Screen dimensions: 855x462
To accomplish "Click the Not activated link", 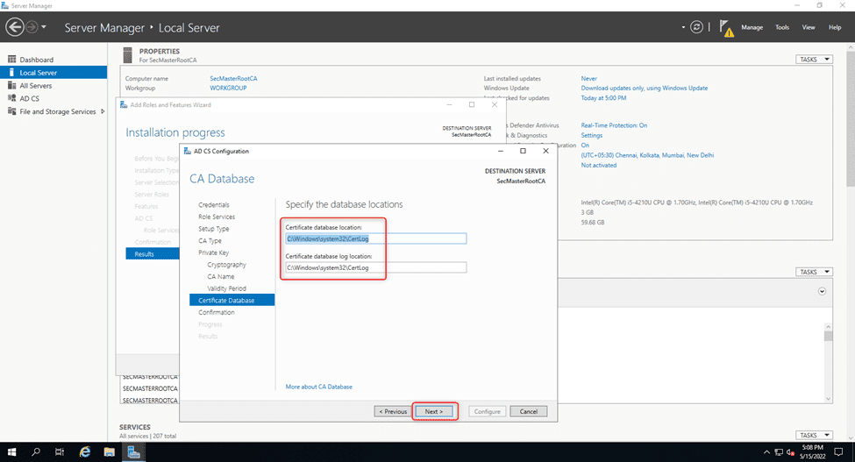I will [x=599, y=165].
